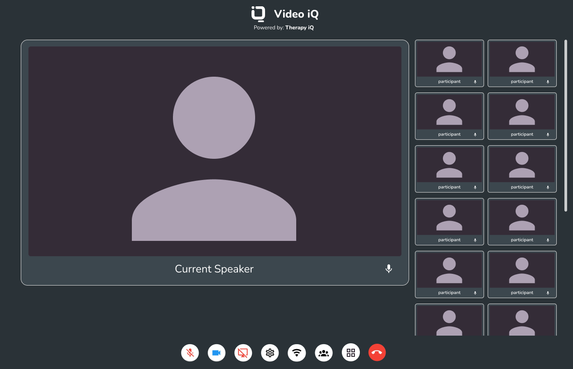Click the sidebar scrollbar

tap(566, 126)
